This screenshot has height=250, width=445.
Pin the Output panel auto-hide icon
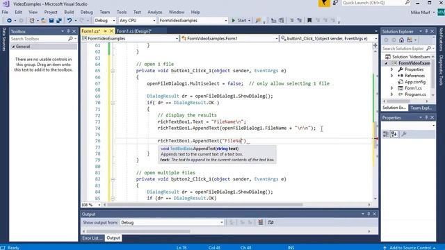coord(369,214)
